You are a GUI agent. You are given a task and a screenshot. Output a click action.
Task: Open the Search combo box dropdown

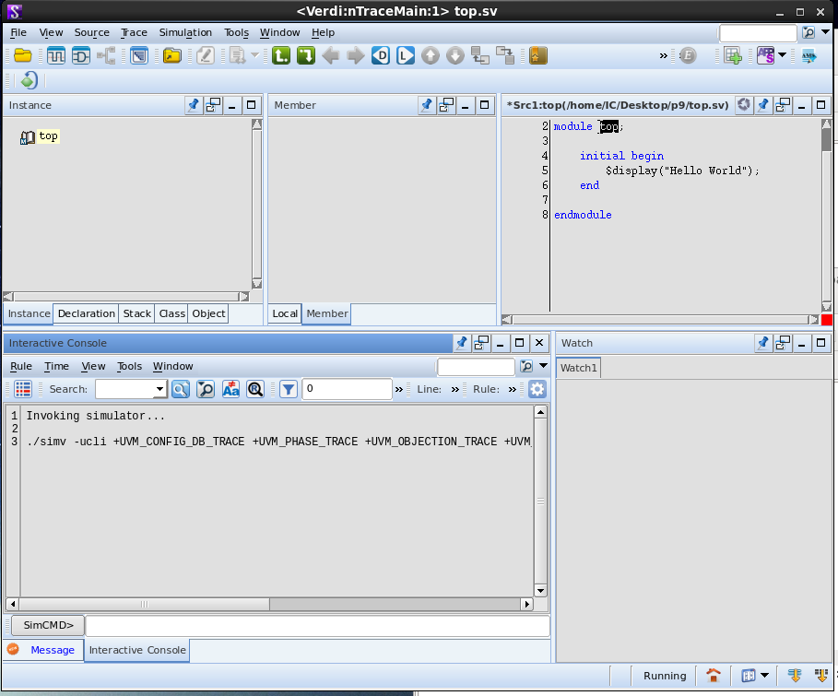(x=159, y=389)
